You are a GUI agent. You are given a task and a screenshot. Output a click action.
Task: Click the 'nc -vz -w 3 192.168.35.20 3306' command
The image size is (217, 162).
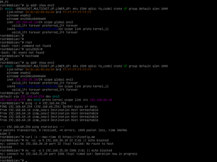pos(51,150)
